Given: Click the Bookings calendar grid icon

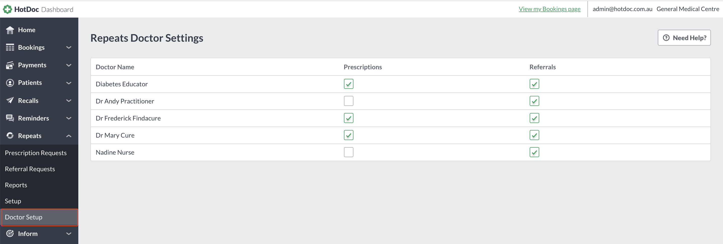Looking at the screenshot, I should coord(10,47).
